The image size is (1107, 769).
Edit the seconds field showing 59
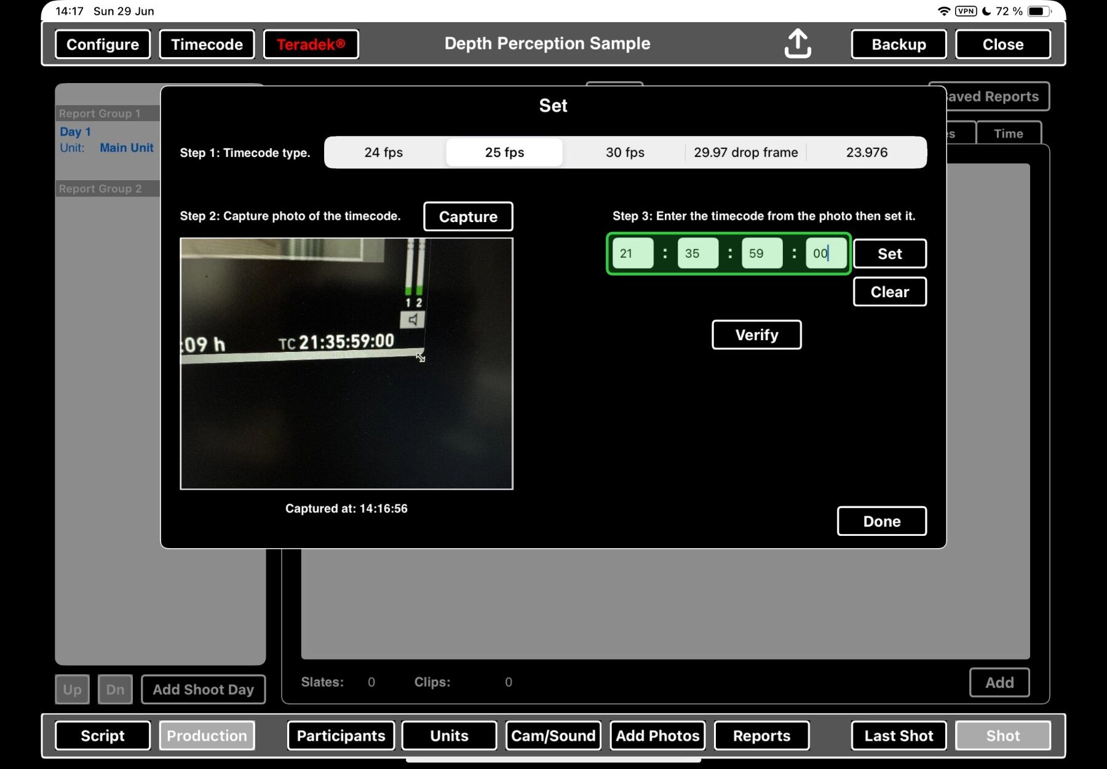(763, 253)
